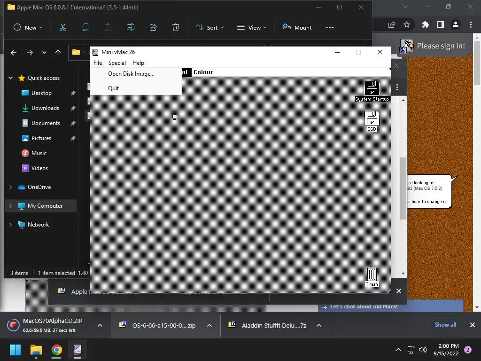Go up one folder level in Explorer

pyautogui.click(x=58, y=53)
